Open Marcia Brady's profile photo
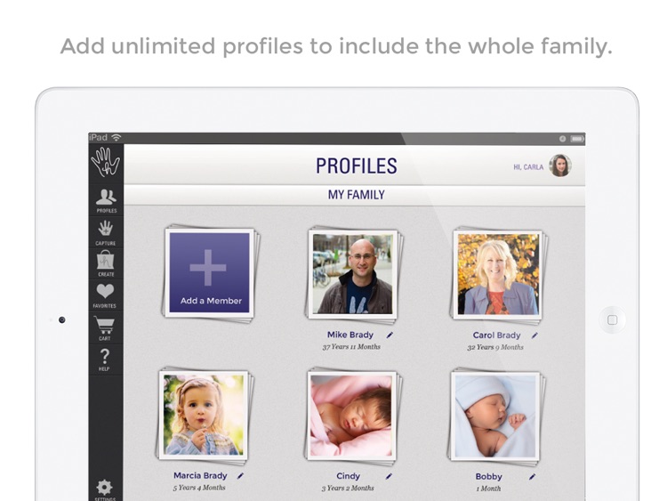Screen dimensions: 667x501 pos(204,415)
